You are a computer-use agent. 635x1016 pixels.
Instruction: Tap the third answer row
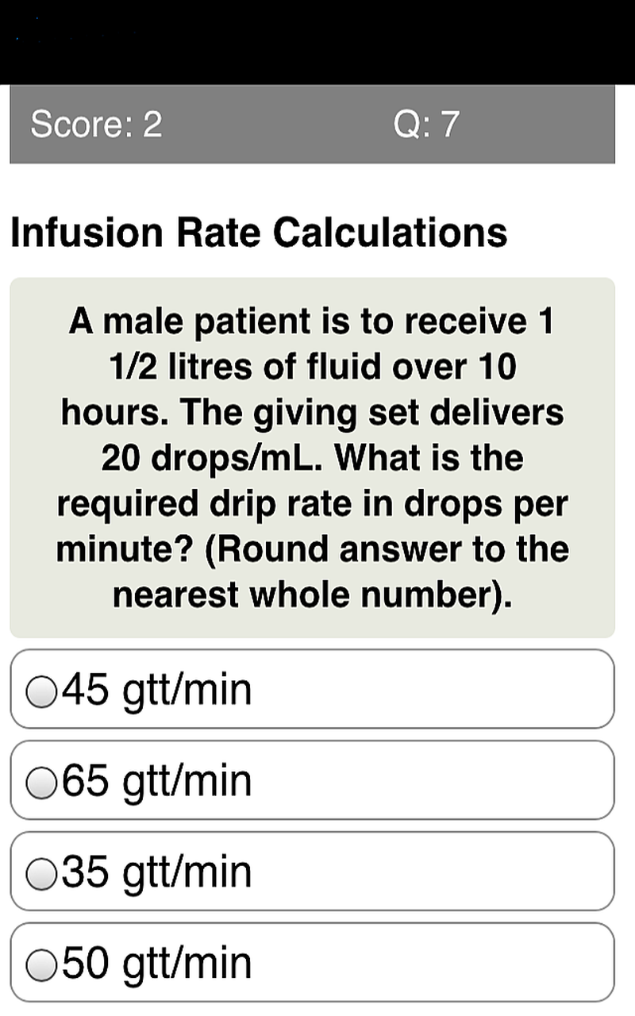click(314, 871)
